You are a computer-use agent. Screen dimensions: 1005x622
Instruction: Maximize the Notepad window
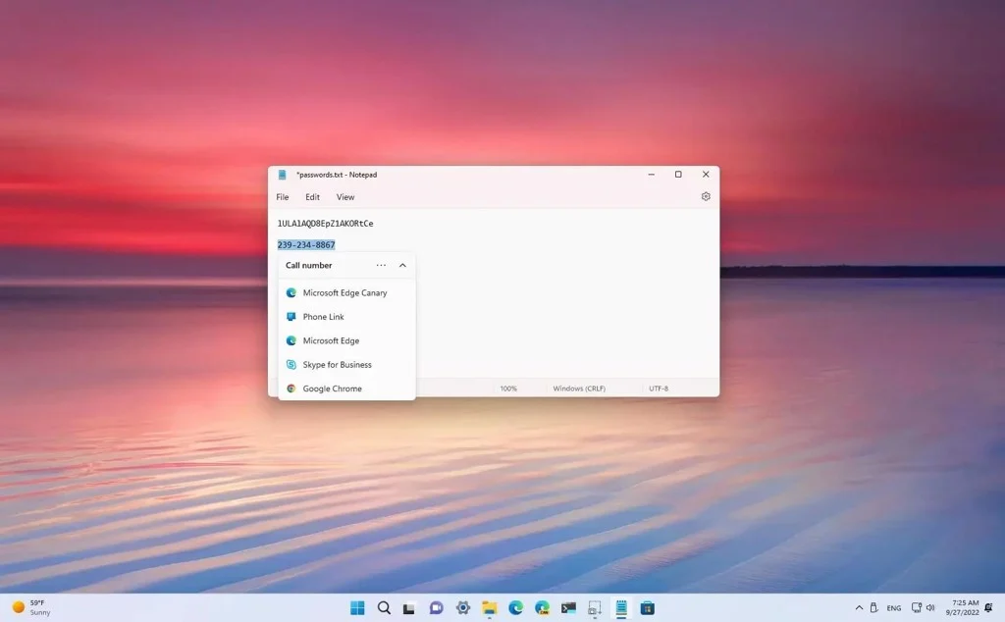[678, 175]
